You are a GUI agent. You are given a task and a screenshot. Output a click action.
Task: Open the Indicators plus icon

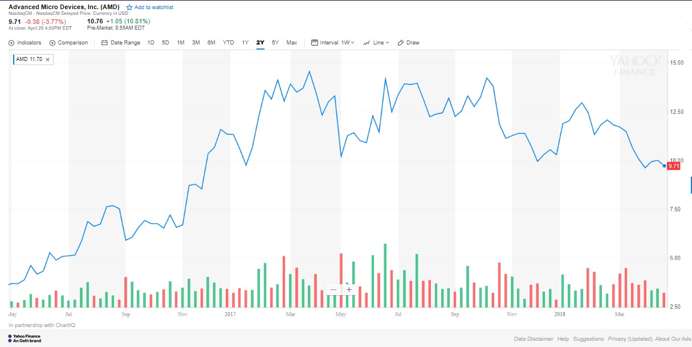coord(11,43)
